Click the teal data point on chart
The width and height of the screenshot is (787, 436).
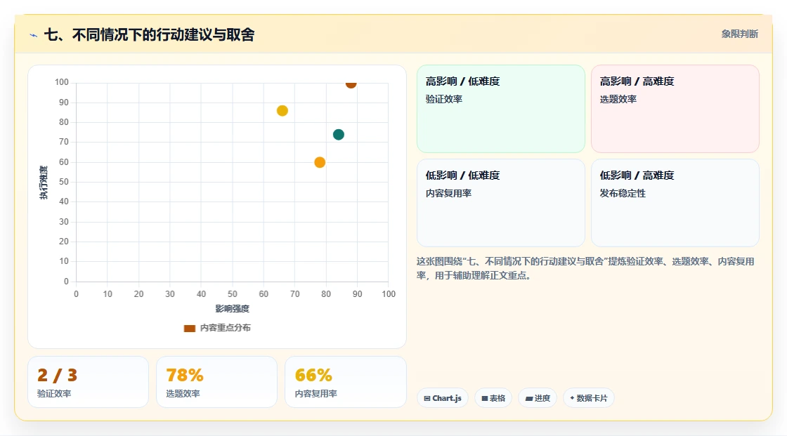coord(338,135)
